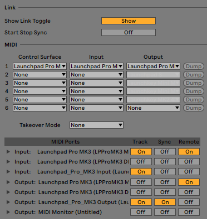The image size is (207, 219).
Task: Enable Track for Output LPProMK3 D port
Action: click(141, 192)
